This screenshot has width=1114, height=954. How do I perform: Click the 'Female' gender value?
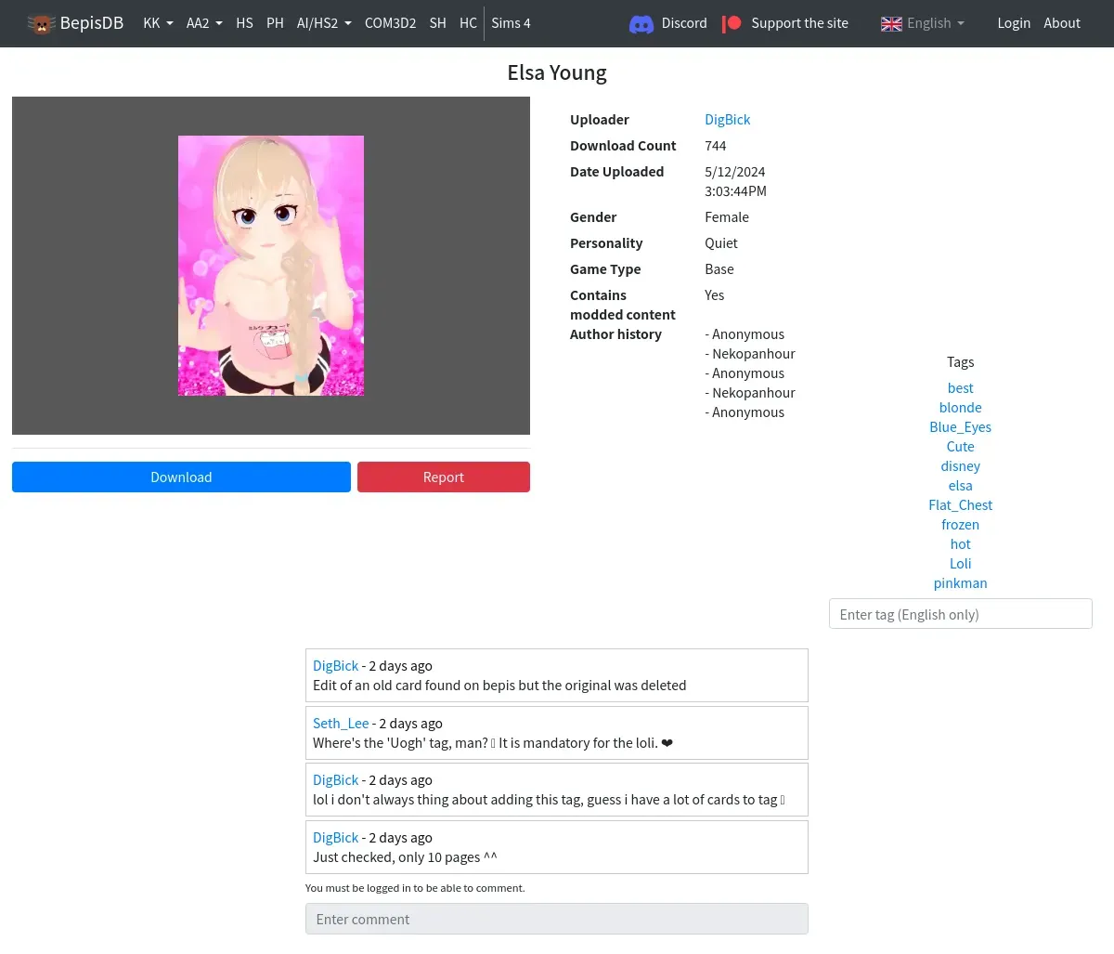(727, 217)
